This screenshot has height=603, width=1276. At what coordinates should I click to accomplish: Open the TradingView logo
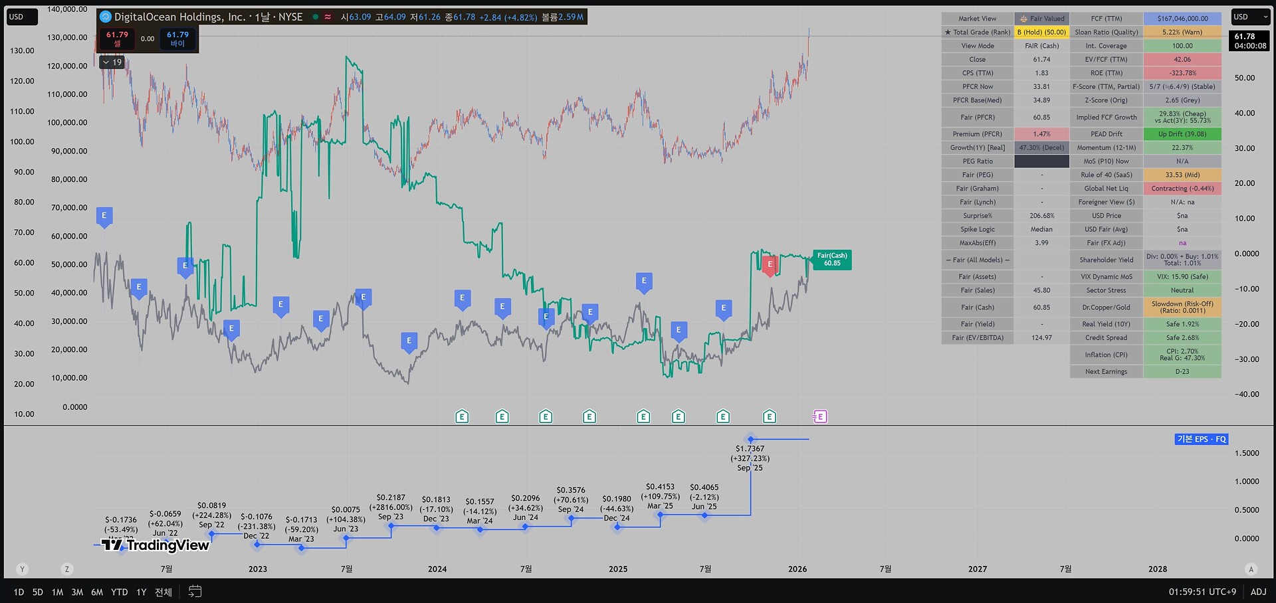[x=156, y=545]
